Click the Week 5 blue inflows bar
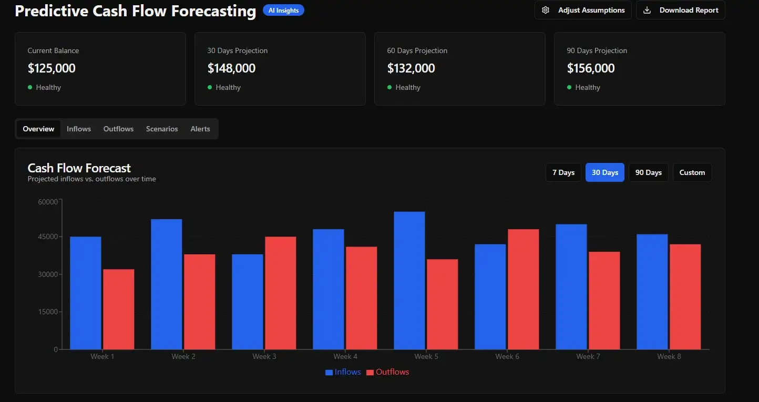 click(409, 280)
